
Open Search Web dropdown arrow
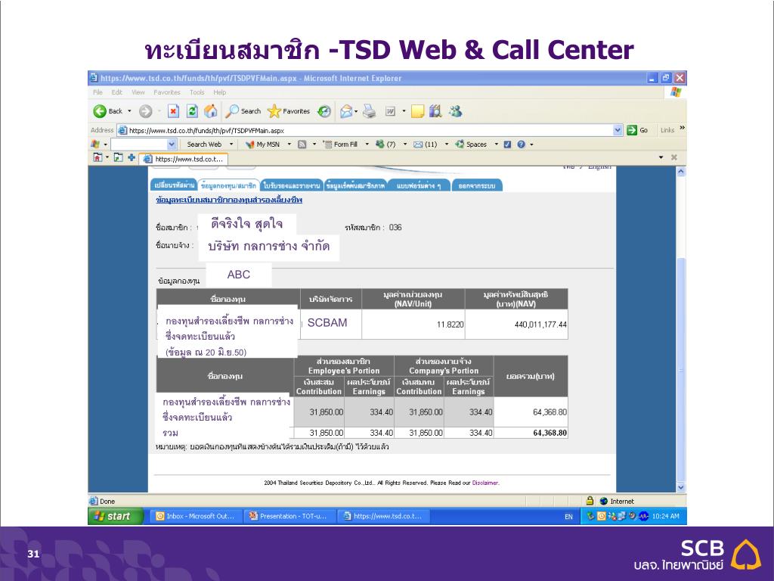[231, 144]
